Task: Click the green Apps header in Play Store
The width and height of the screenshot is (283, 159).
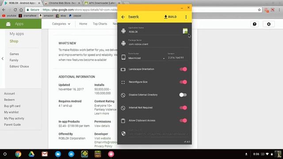Action: (21, 24)
